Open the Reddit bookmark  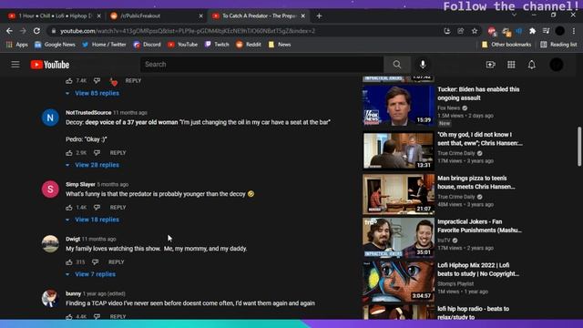pyautogui.click(x=249, y=45)
